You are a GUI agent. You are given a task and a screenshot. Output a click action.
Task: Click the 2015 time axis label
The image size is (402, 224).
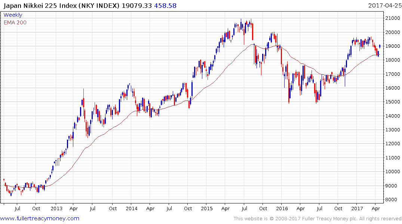pyautogui.click(x=207, y=208)
